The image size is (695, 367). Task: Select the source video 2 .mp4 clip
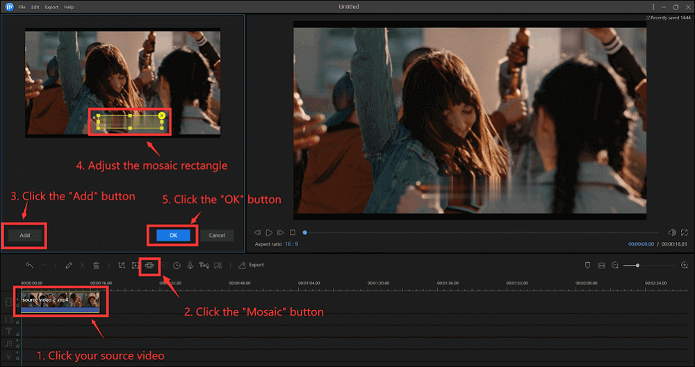pos(60,302)
